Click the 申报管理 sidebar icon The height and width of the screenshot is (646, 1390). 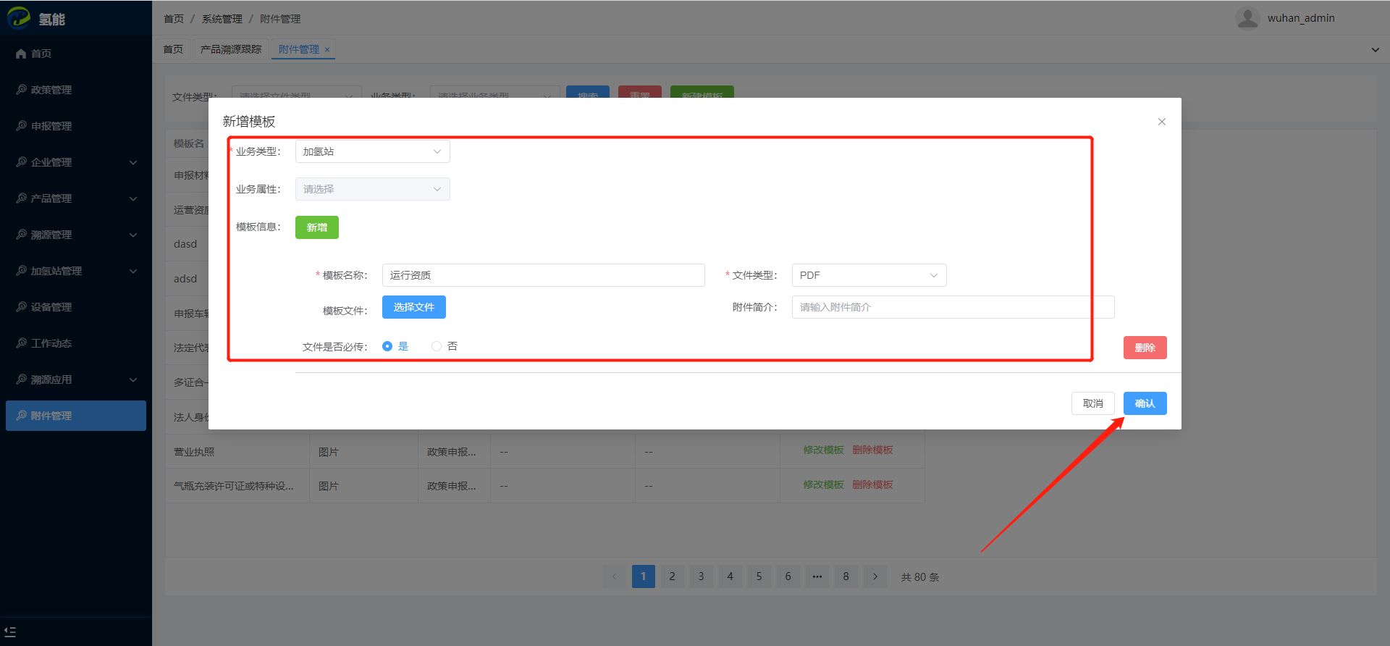[22, 125]
